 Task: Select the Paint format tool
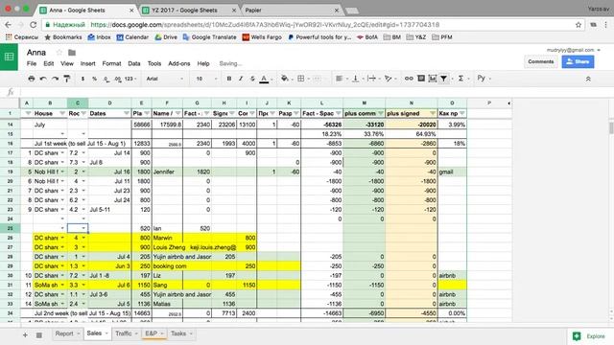pos(67,79)
